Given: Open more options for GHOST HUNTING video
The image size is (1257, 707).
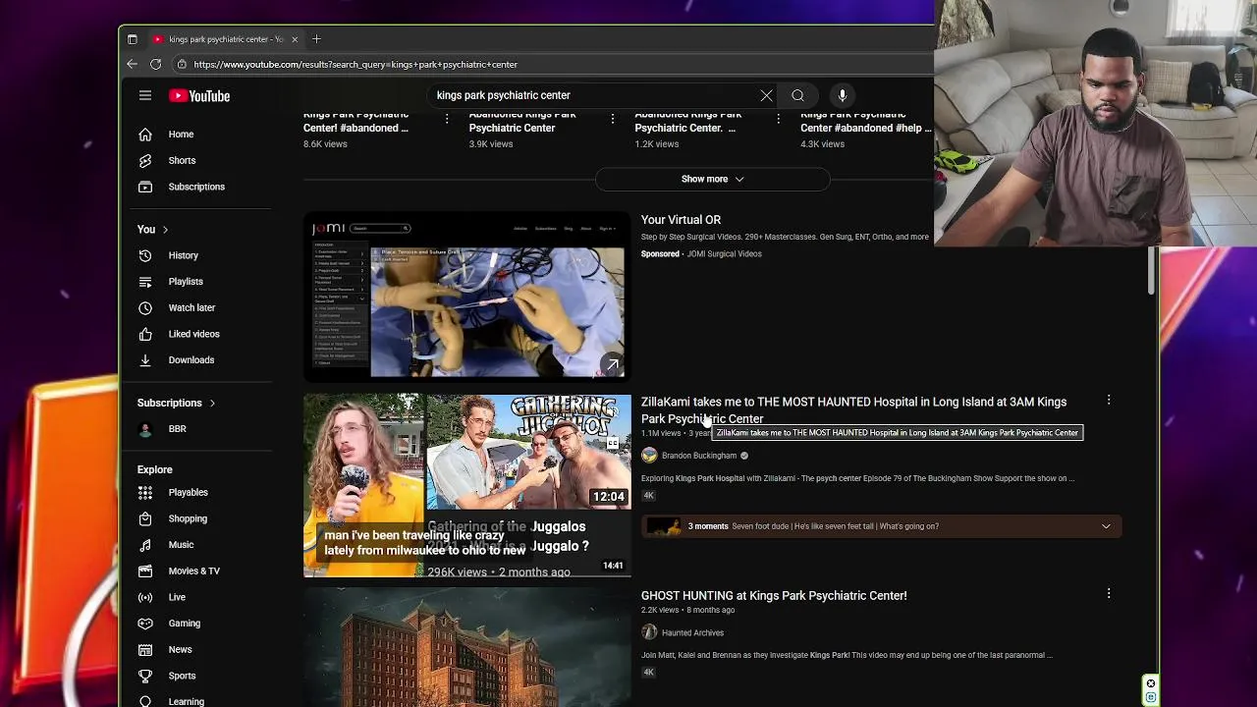Looking at the screenshot, I should 1109,594.
